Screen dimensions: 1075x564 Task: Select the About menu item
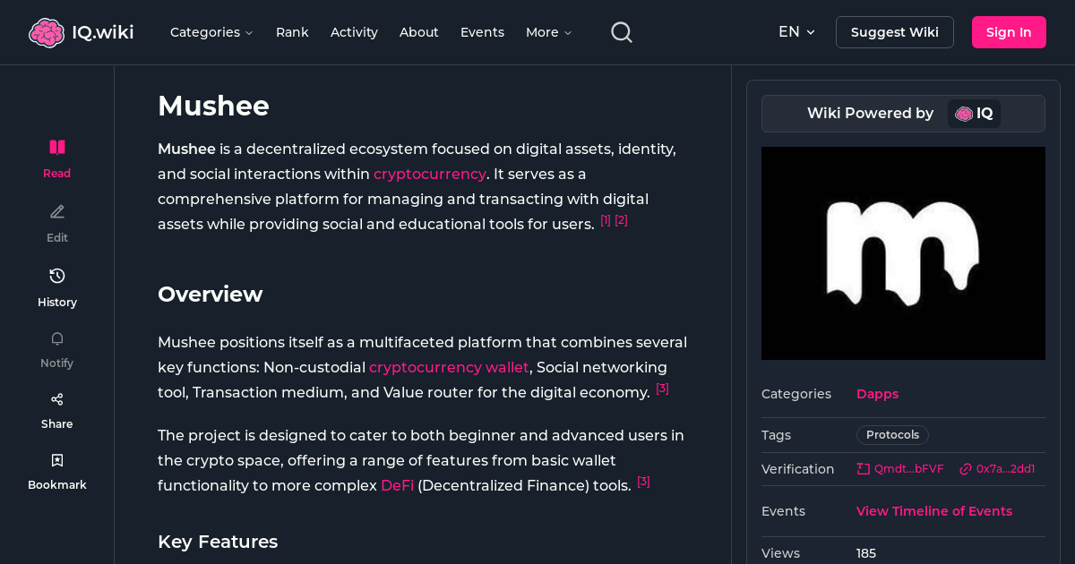coord(418,31)
